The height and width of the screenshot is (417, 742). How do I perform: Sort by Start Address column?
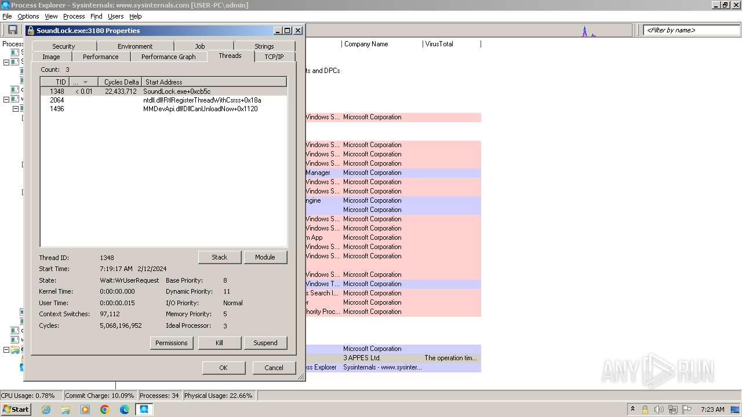[x=214, y=82]
